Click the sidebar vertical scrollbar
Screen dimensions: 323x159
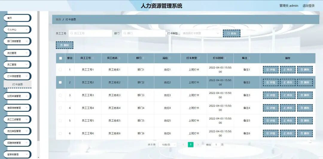[x=38, y=76]
